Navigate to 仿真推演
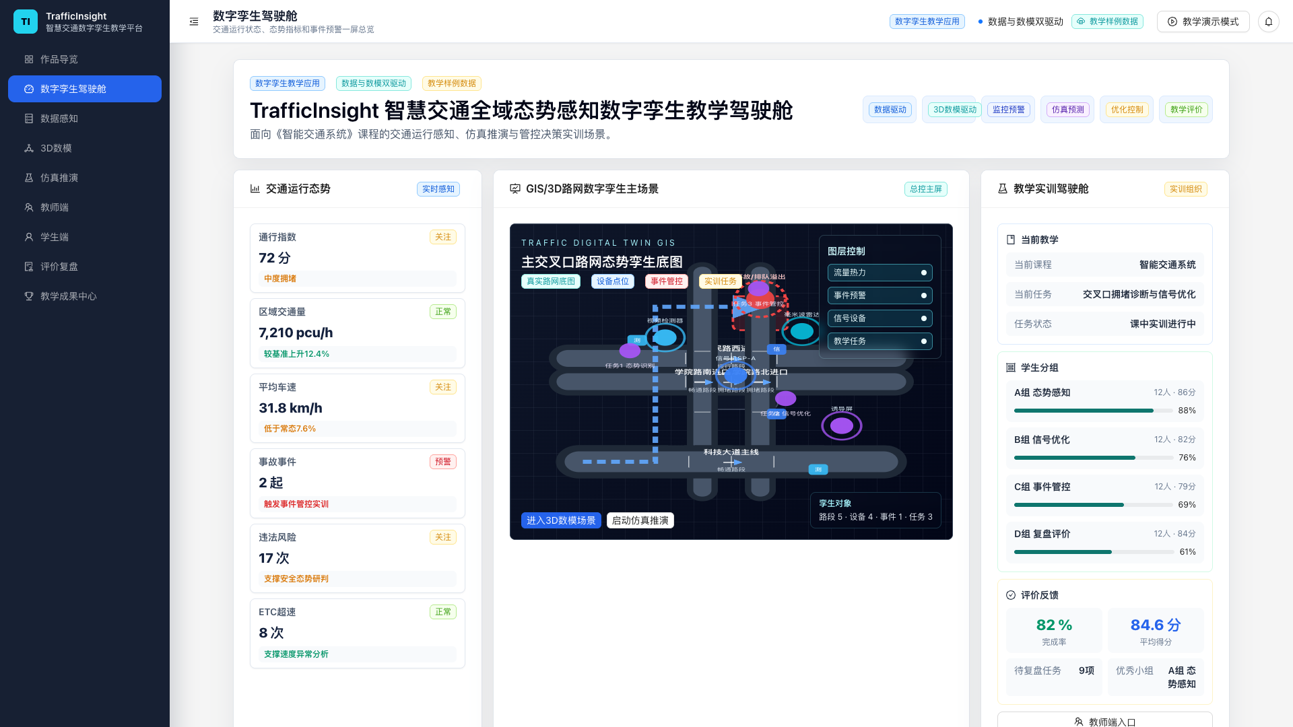 (x=85, y=178)
